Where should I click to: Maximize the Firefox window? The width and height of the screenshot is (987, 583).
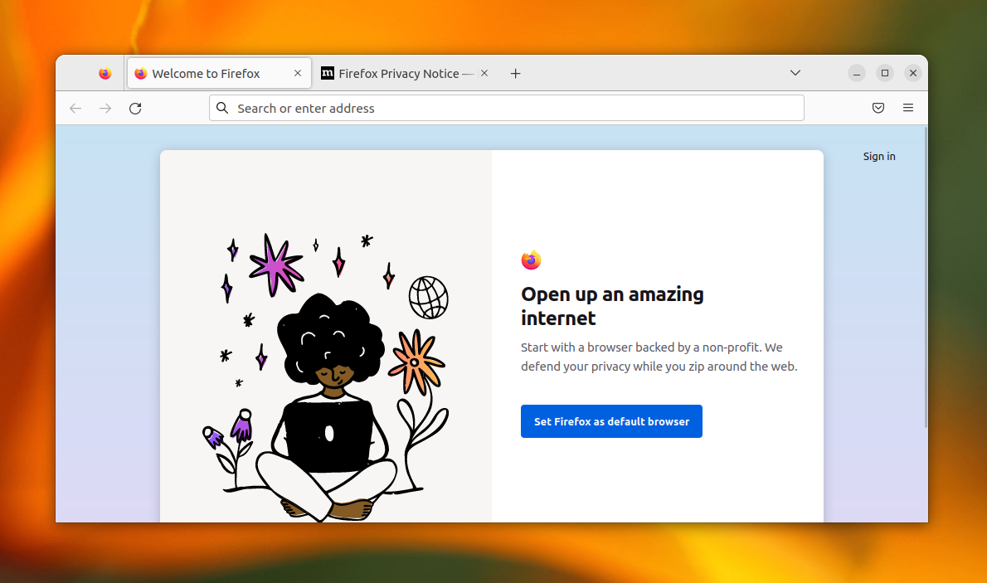point(884,73)
